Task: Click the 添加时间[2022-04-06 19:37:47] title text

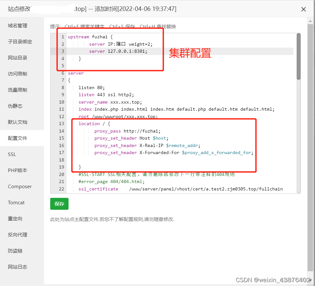Action: [x=135, y=9]
